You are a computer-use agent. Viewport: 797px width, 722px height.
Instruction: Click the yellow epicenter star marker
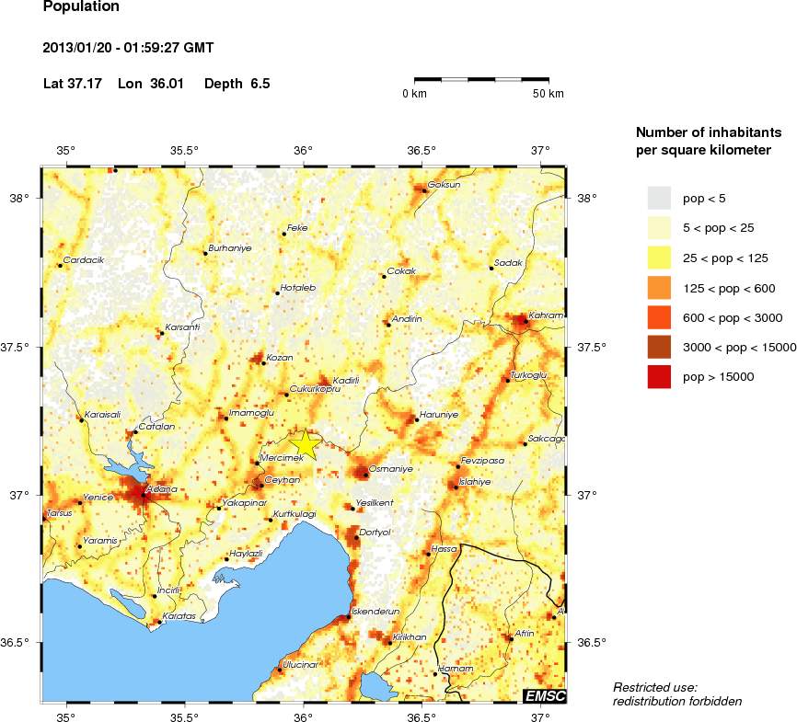pyautogui.click(x=304, y=444)
